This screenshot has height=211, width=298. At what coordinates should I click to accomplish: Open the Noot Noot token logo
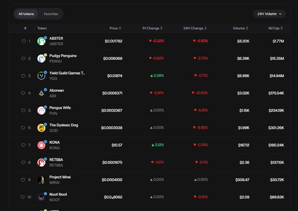coord(41,197)
